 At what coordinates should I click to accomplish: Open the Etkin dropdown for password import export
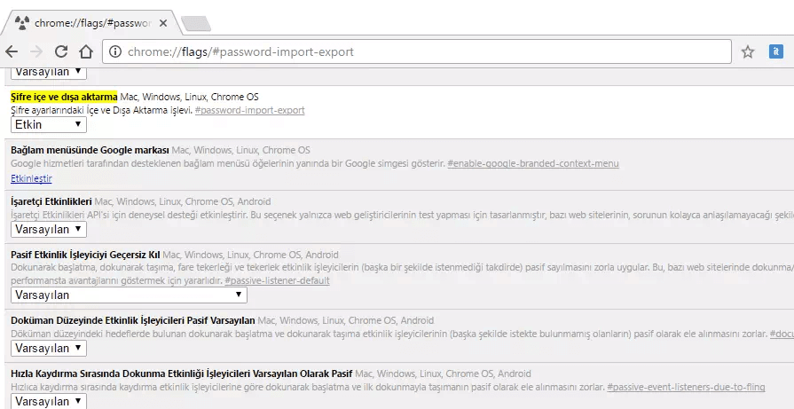(x=49, y=124)
